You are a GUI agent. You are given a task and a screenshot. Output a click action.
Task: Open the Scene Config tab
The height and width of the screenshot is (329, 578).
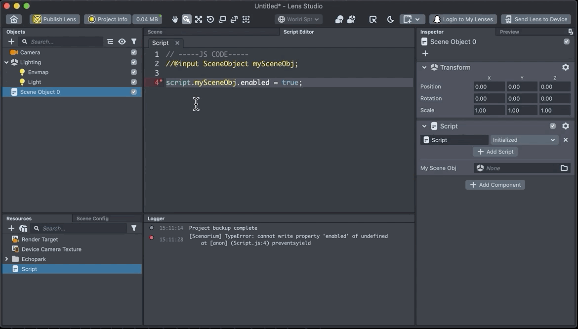click(92, 218)
